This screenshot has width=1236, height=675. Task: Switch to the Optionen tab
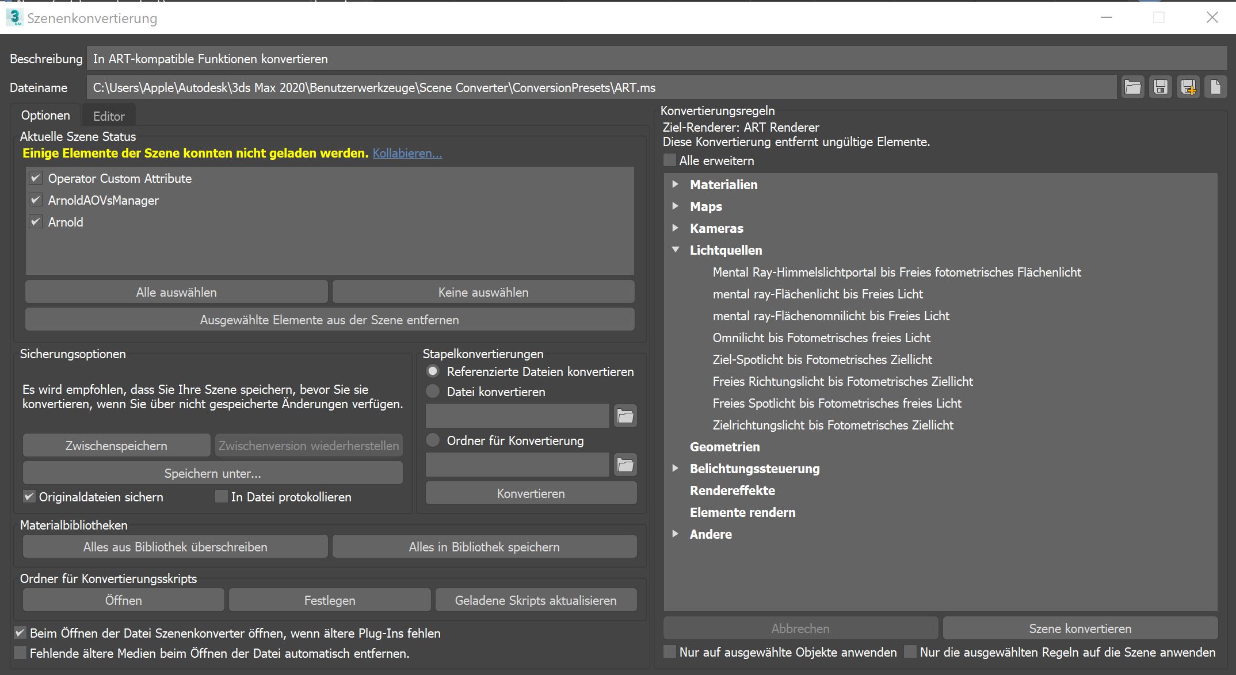tap(45, 116)
